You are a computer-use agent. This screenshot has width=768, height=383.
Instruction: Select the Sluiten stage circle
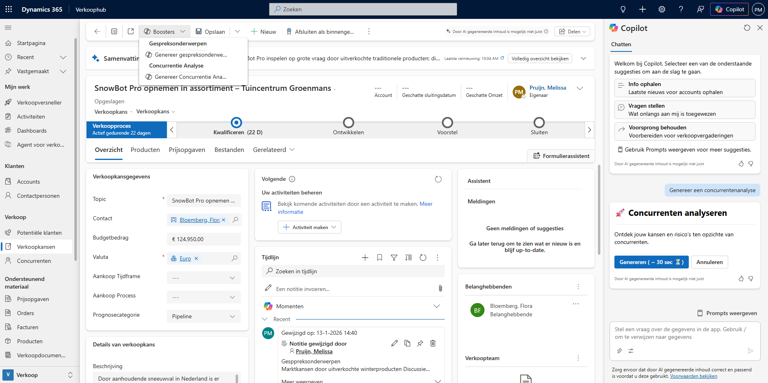click(x=539, y=123)
